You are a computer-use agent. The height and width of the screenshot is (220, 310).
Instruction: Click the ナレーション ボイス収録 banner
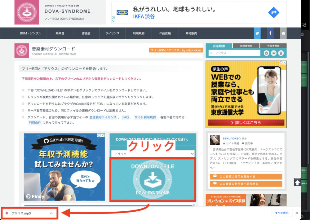[x=246, y=200]
